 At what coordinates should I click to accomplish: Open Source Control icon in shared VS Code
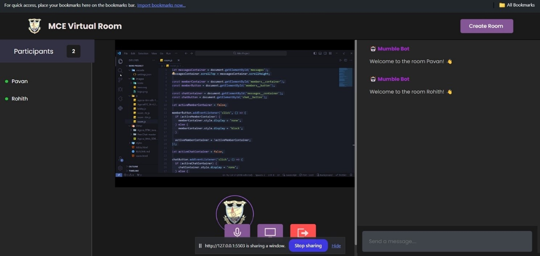[x=120, y=80]
